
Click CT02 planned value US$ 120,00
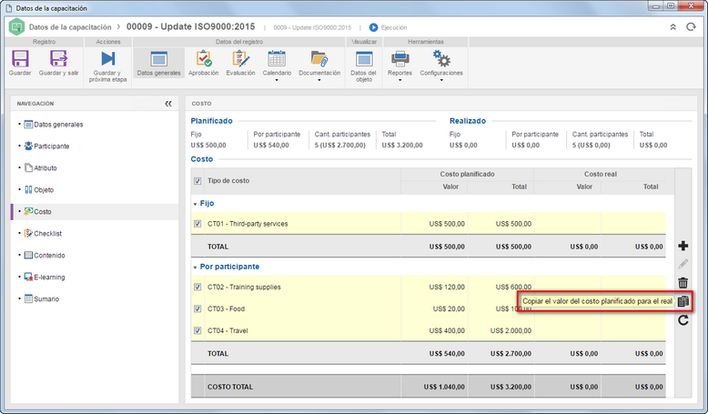[447, 287]
